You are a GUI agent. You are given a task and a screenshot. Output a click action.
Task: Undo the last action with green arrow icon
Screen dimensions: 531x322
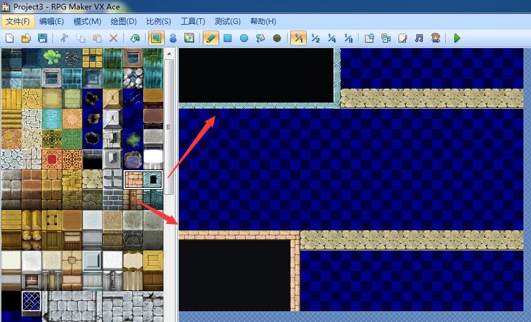(135, 38)
